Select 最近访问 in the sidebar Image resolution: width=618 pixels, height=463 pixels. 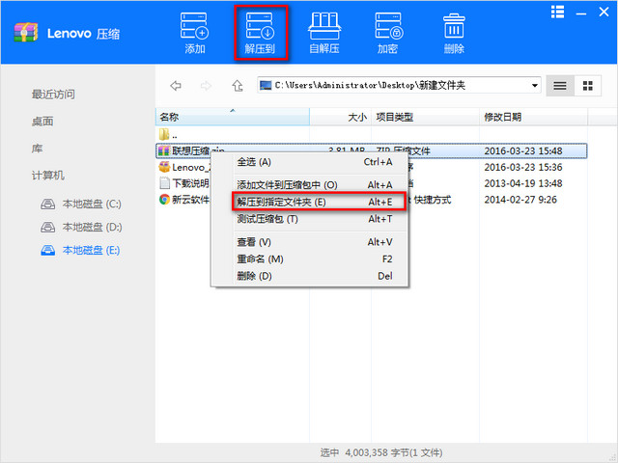(53, 95)
